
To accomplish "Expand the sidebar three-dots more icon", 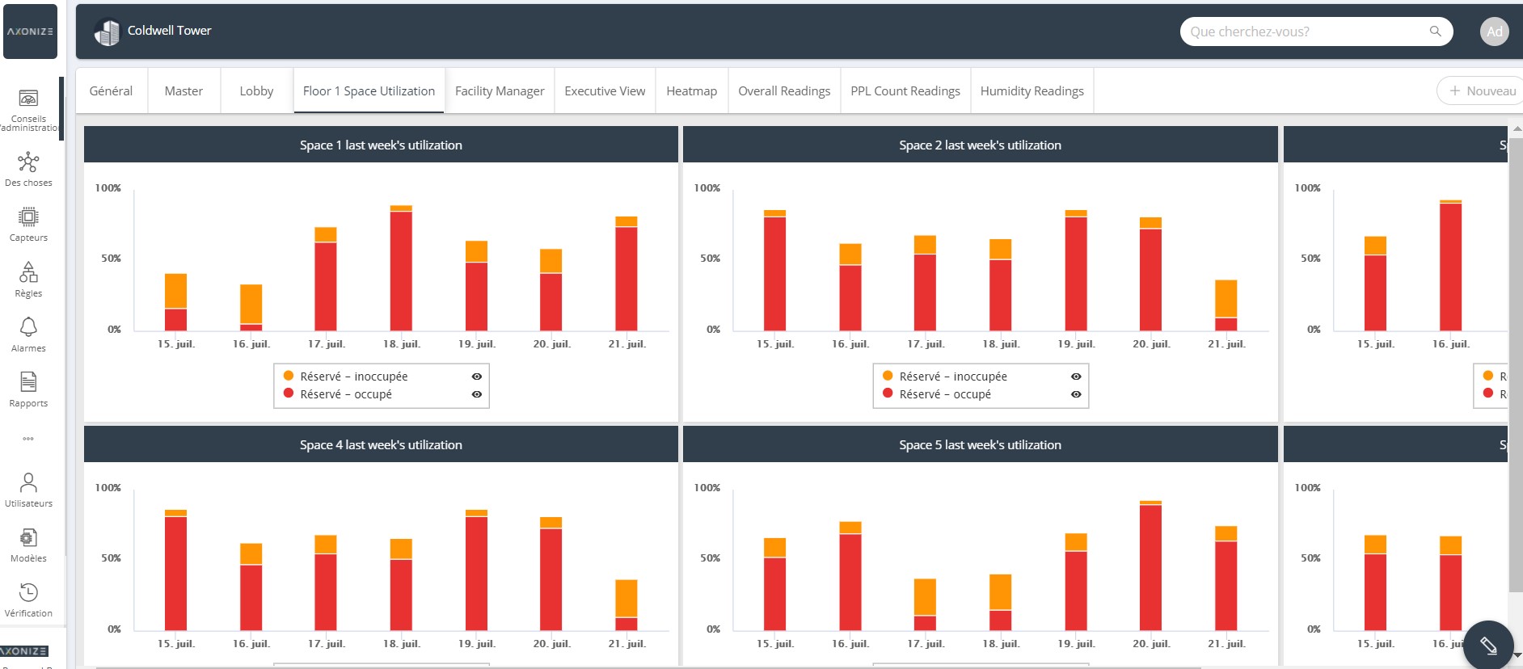I will click(28, 439).
